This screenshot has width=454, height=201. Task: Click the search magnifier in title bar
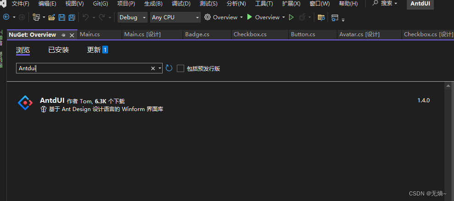pos(375,3)
